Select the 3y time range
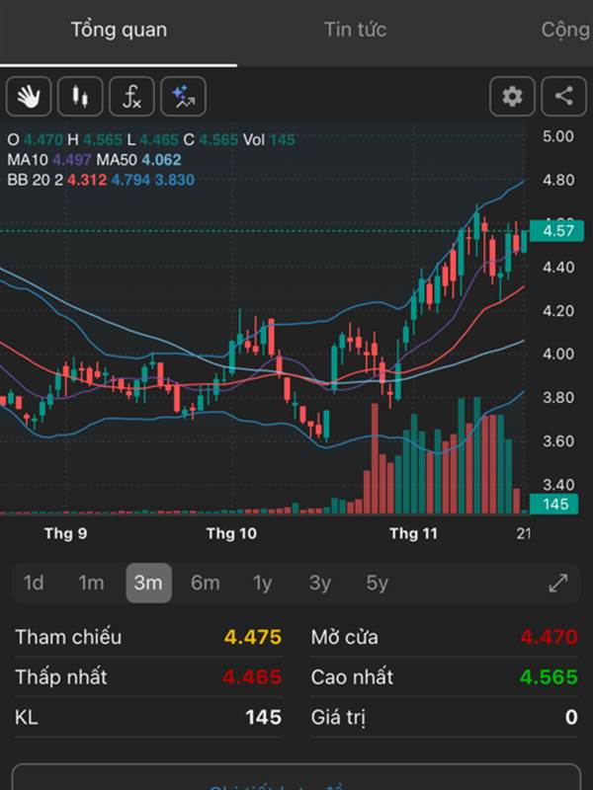 pyautogui.click(x=319, y=583)
